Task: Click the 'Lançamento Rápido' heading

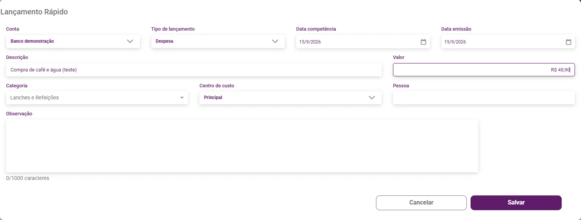Action: click(34, 12)
